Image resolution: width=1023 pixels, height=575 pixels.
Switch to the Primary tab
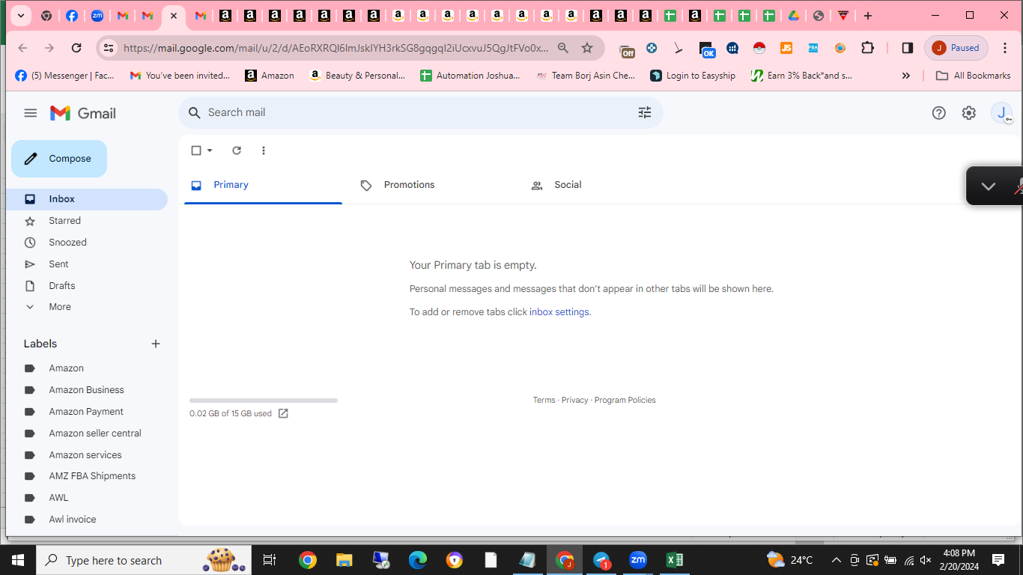[263, 185]
